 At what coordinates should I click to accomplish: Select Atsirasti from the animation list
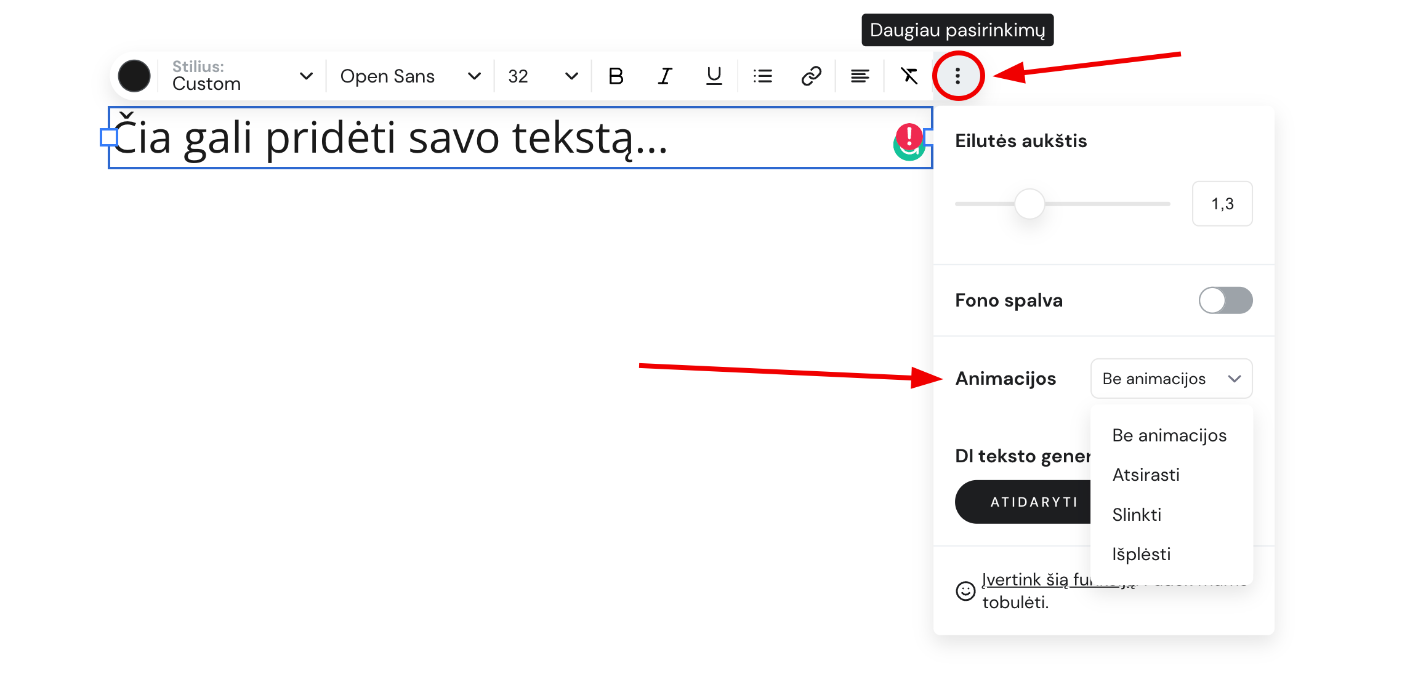pos(1146,475)
